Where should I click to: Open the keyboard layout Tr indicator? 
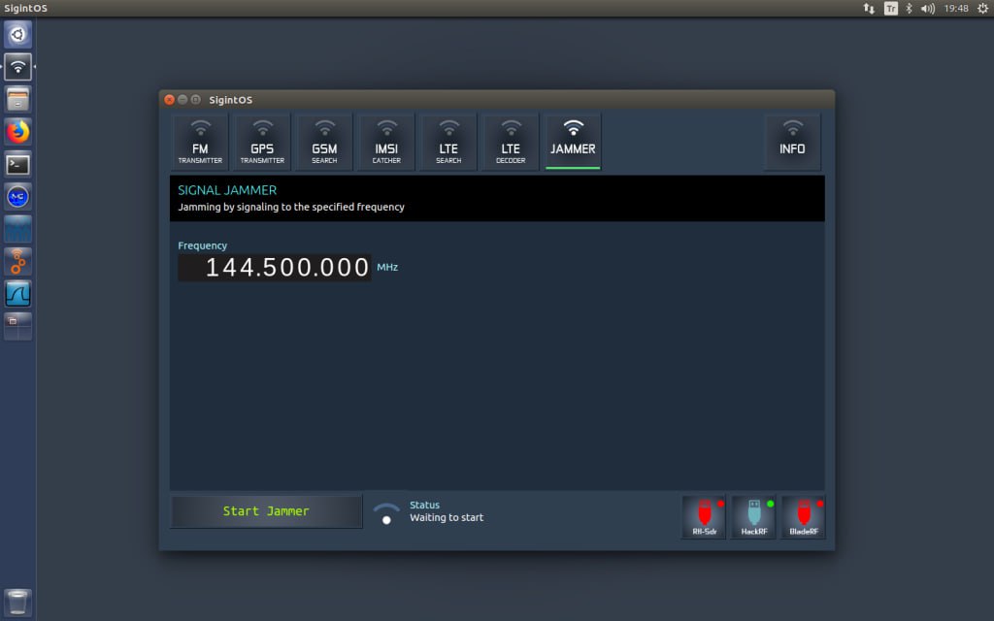click(891, 8)
